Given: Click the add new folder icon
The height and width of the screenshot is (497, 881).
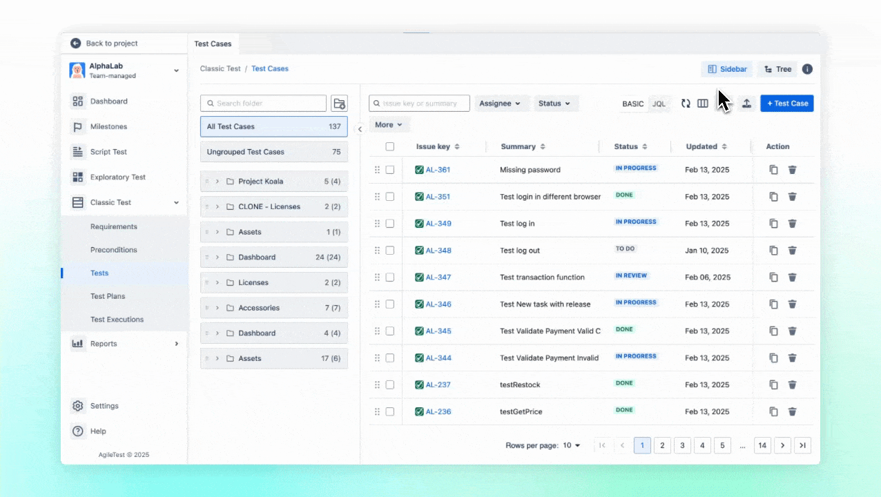Looking at the screenshot, I should click(339, 104).
